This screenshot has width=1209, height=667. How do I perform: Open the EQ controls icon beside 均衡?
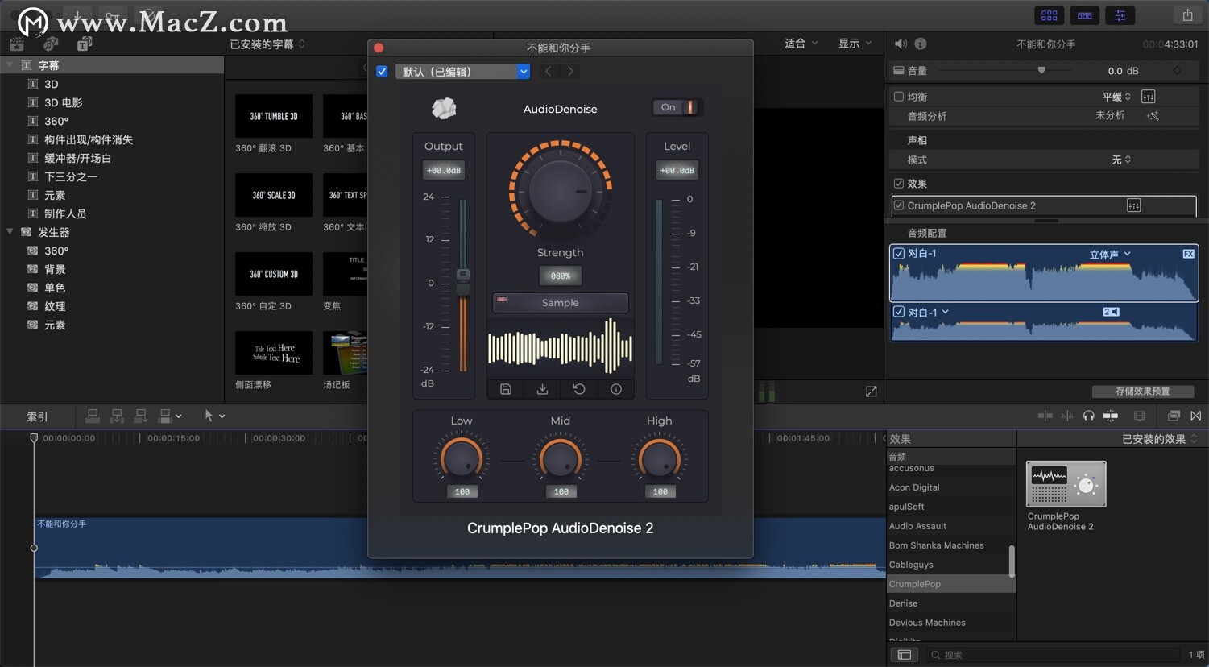(x=1149, y=97)
